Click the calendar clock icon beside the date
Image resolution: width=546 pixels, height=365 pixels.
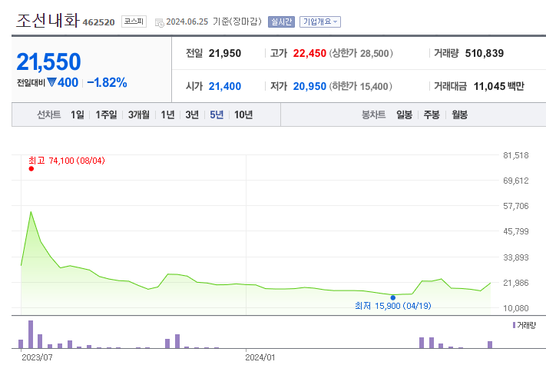point(159,23)
